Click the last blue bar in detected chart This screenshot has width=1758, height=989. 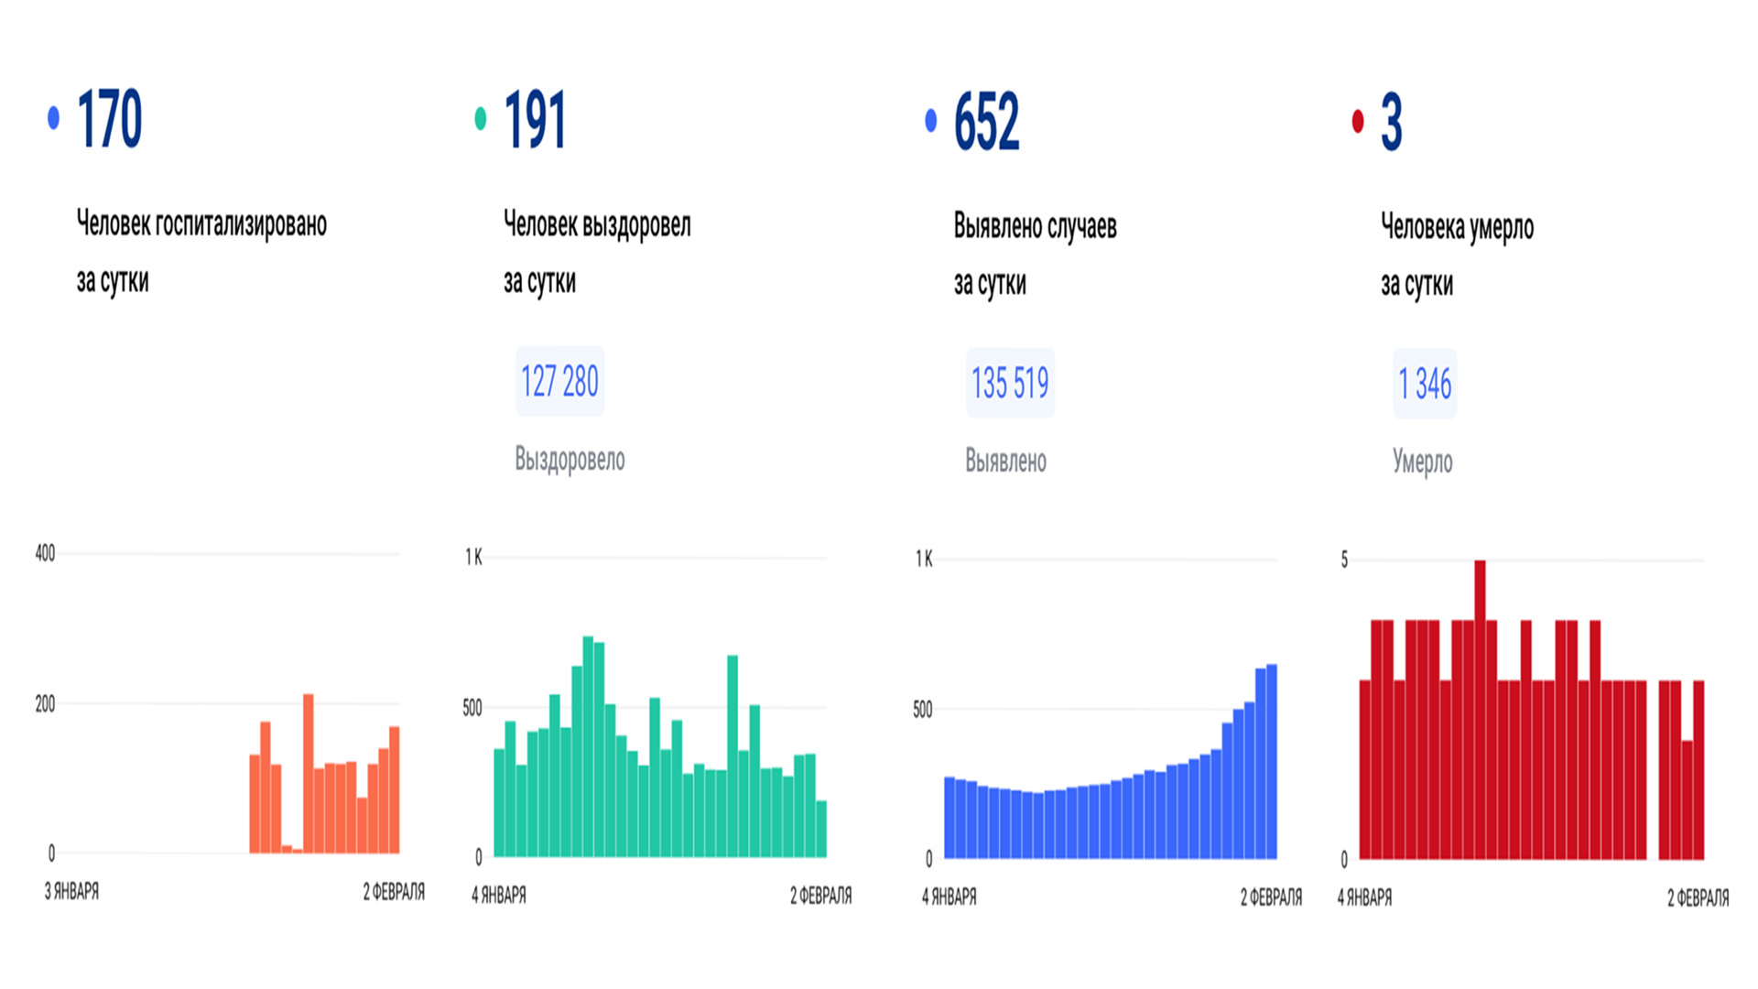1272,762
